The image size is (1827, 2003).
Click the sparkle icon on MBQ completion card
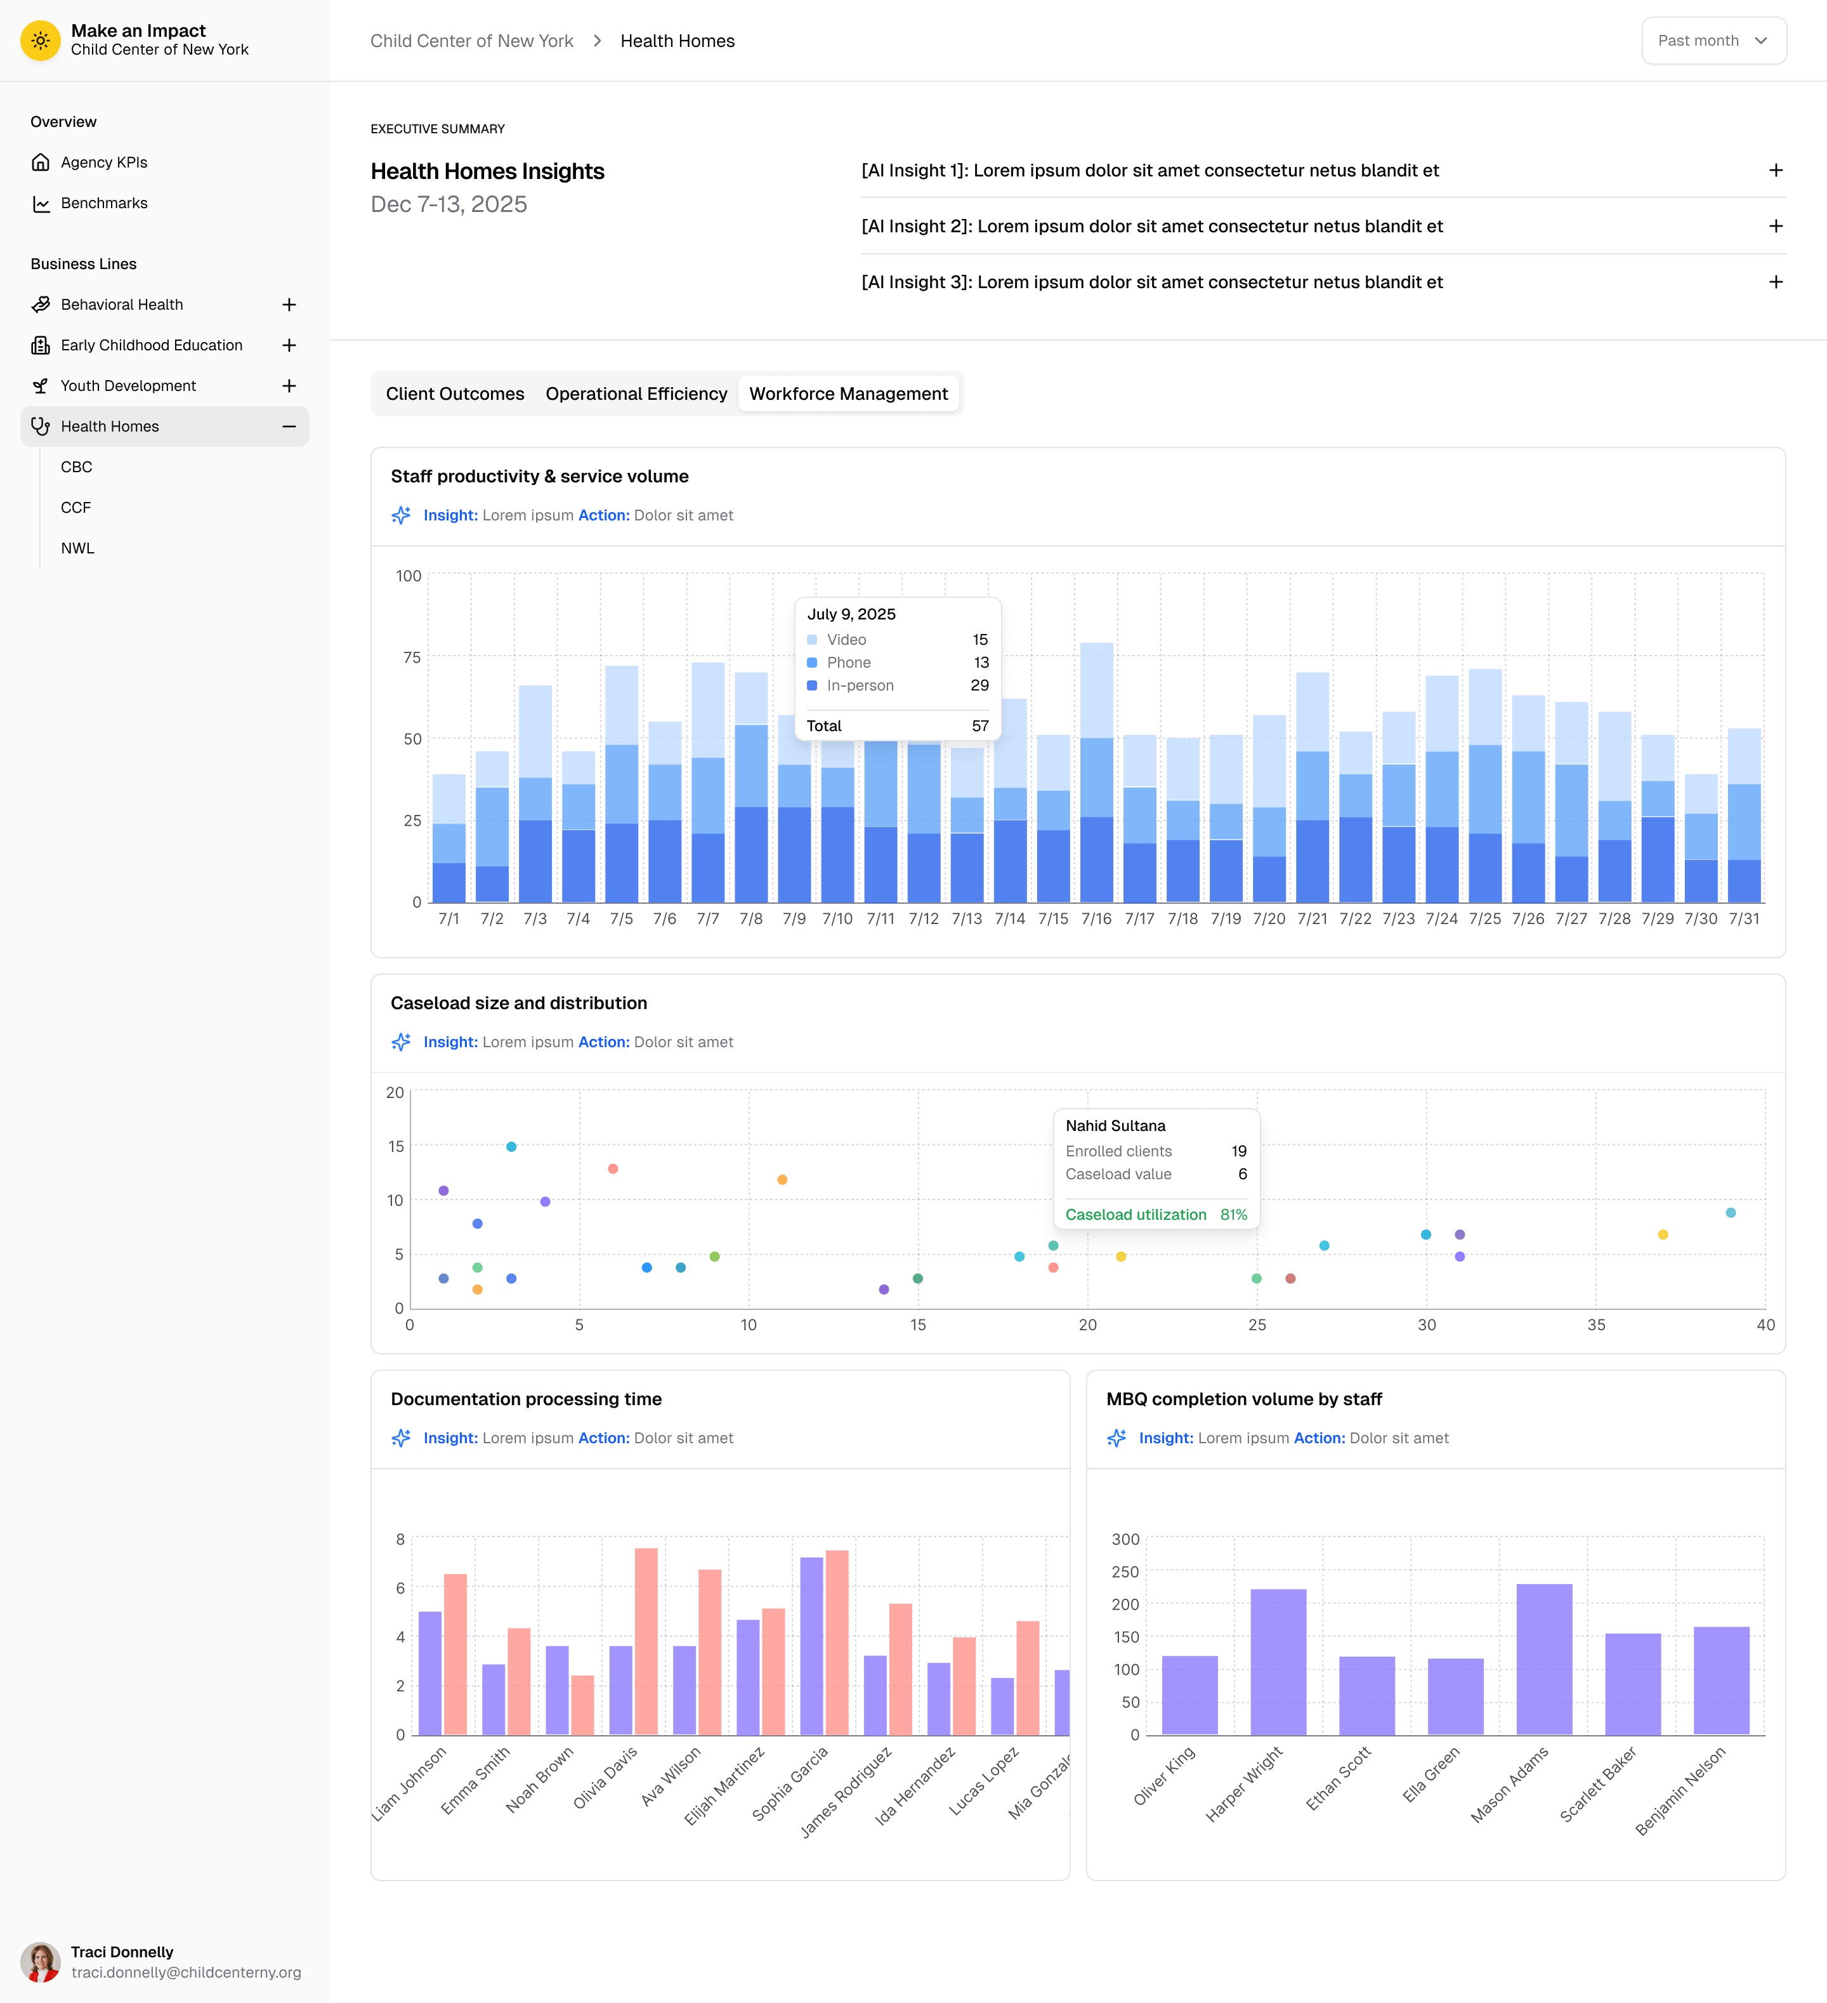pos(1117,1438)
